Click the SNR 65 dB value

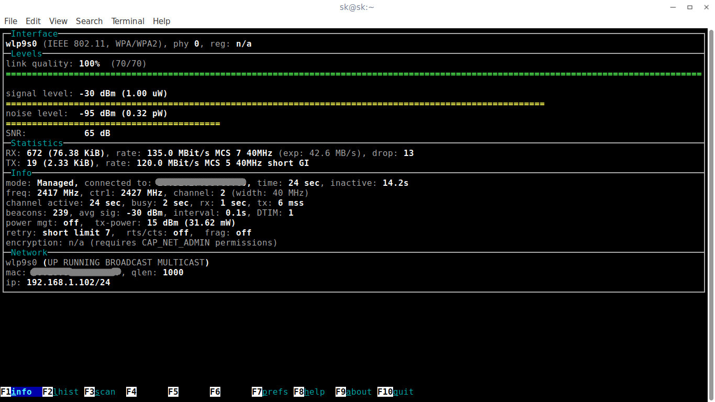pyautogui.click(x=97, y=133)
